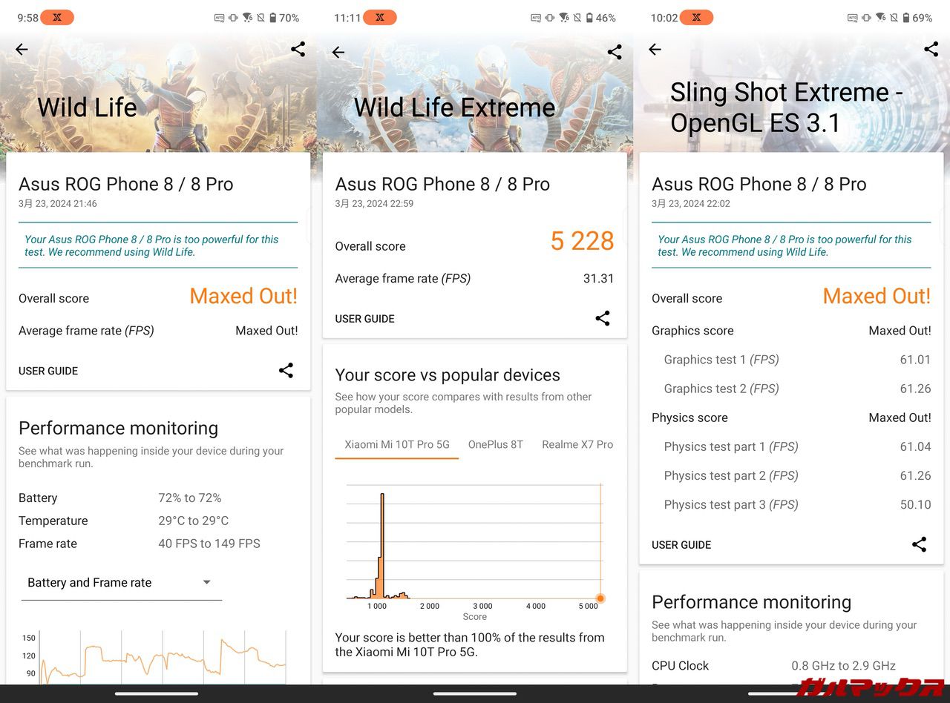Tap back arrow on Sling Shot Extreme screen
Image resolution: width=950 pixels, height=703 pixels.
(655, 50)
